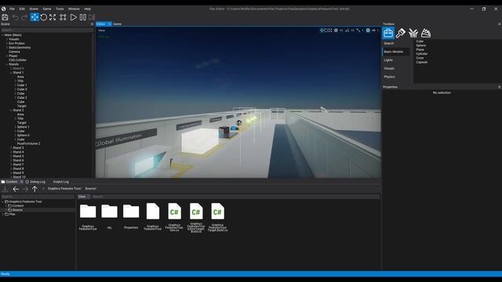
Task: Collapse the Stand 2 node
Action: pyautogui.click(x=11, y=110)
